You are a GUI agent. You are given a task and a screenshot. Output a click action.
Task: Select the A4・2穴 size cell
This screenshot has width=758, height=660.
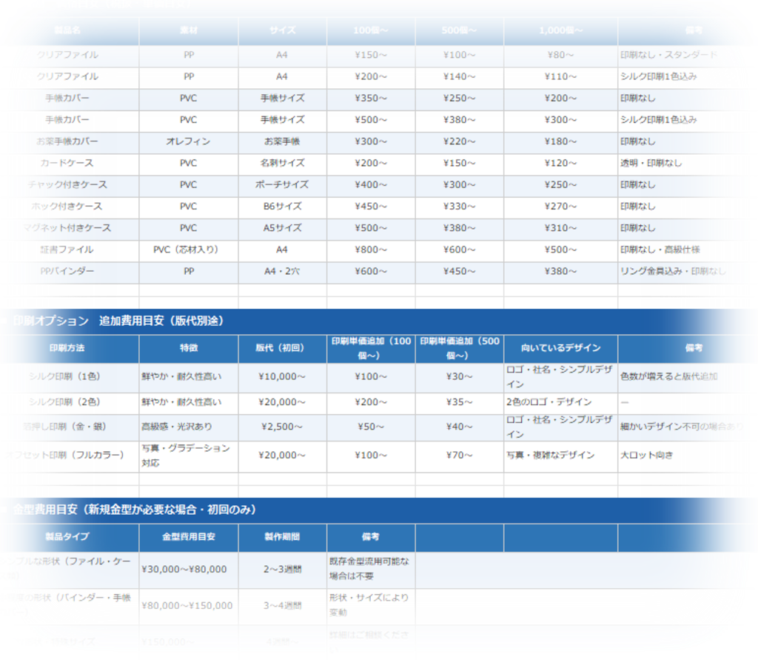point(282,271)
